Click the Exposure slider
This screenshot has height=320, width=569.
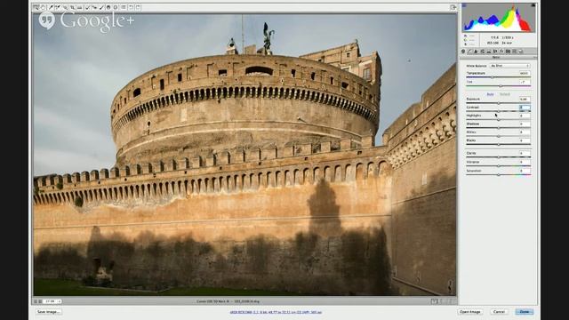point(498,103)
